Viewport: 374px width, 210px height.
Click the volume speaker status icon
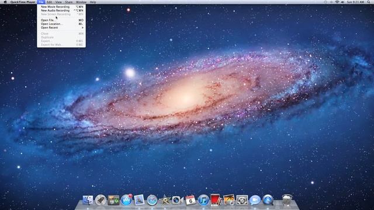coord(343,2)
